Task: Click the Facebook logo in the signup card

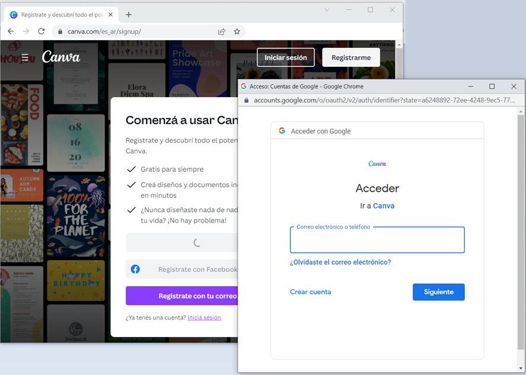Action: click(x=135, y=269)
